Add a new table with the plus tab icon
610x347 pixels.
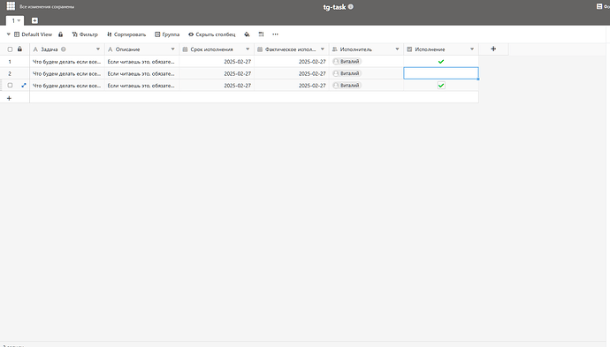tap(34, 20)
